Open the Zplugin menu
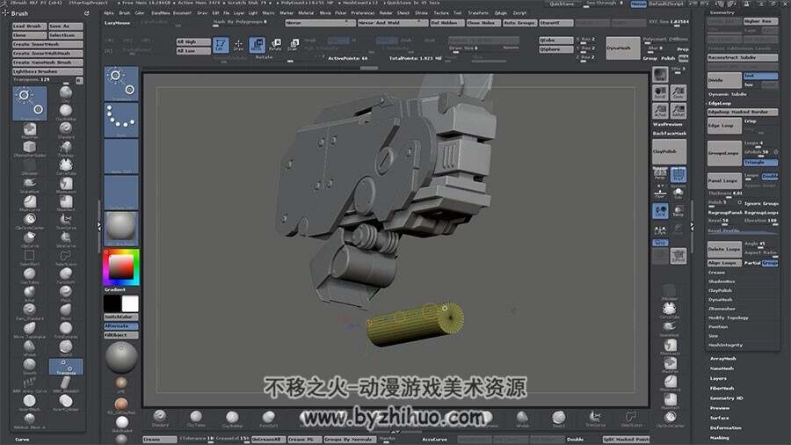791x445 pixels. (501, 13)
